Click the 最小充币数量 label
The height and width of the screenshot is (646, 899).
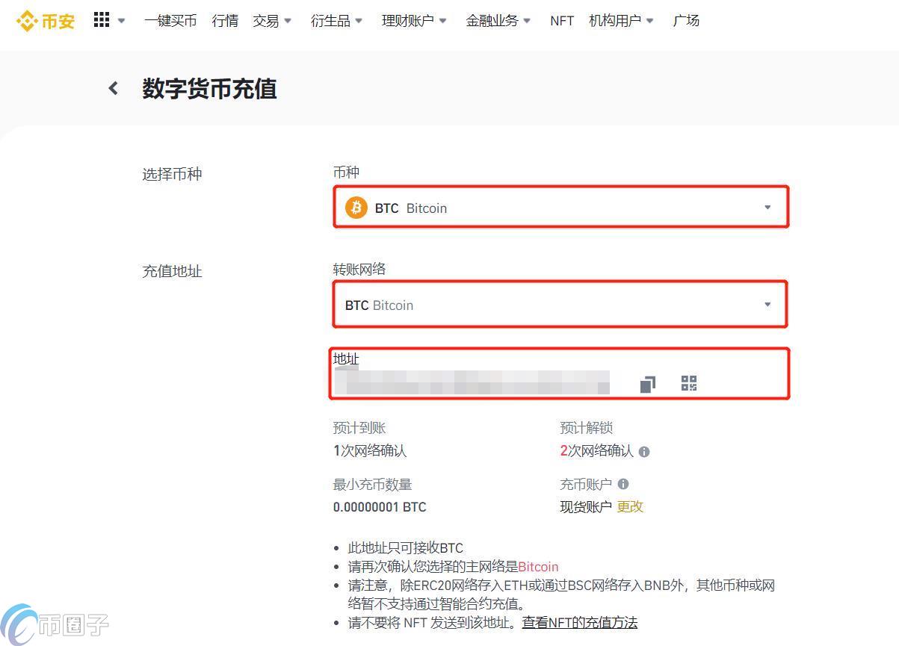373,485
